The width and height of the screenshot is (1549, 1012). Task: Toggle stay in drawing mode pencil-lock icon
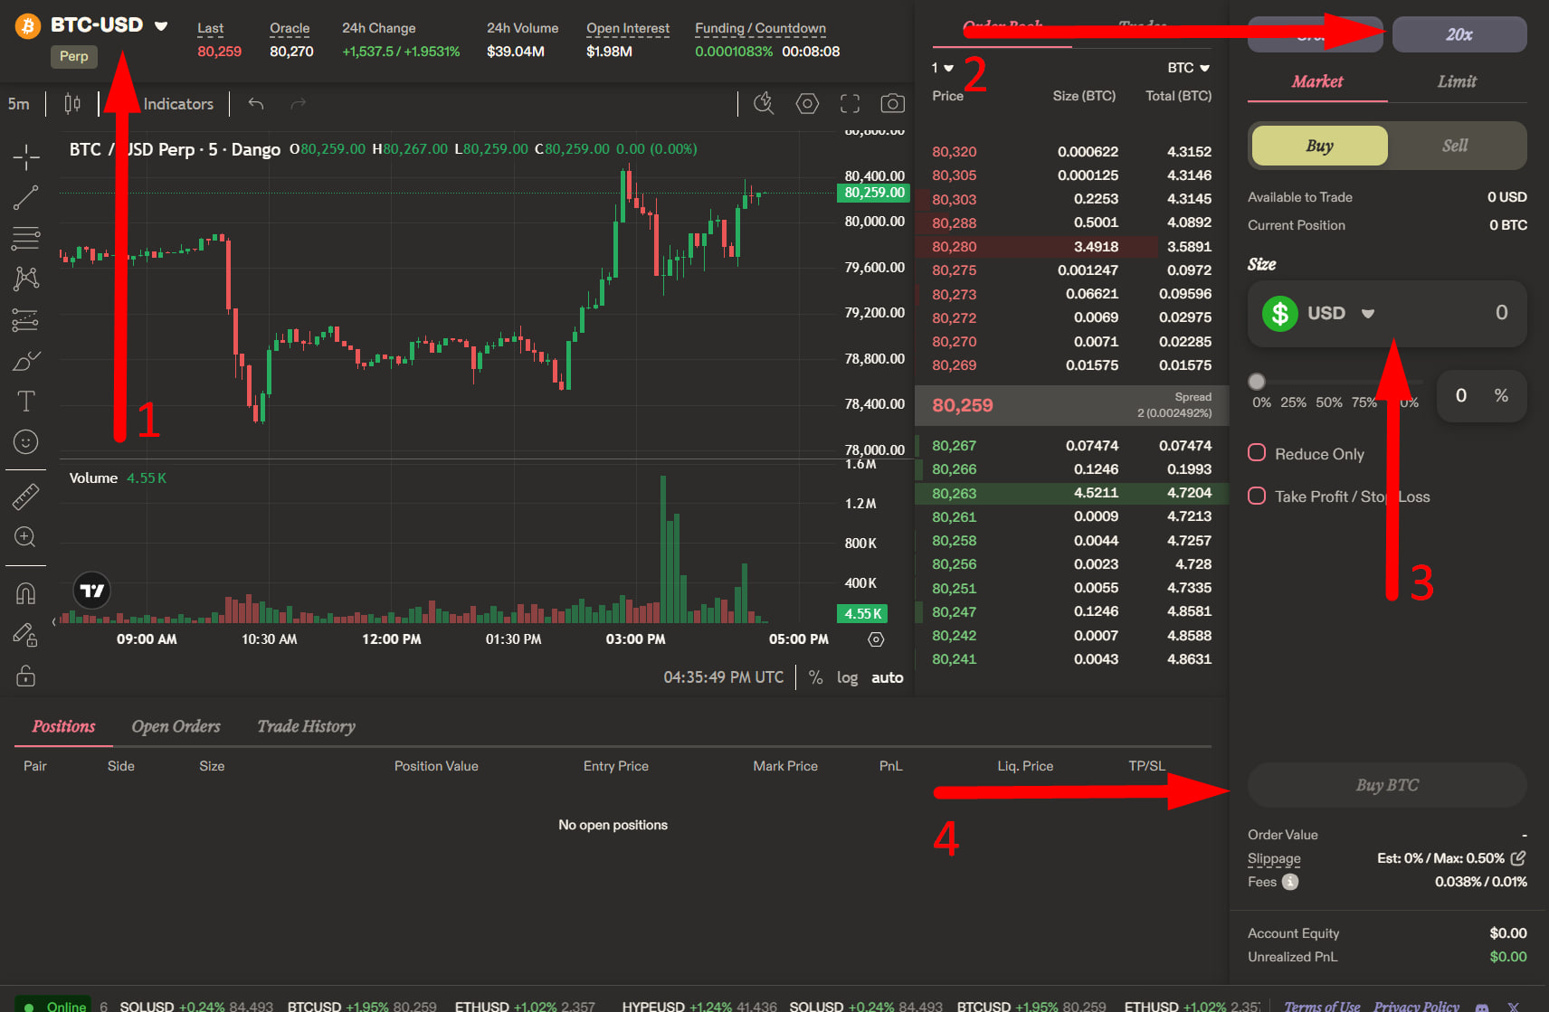pyautogui.click(x=26, y=635)
